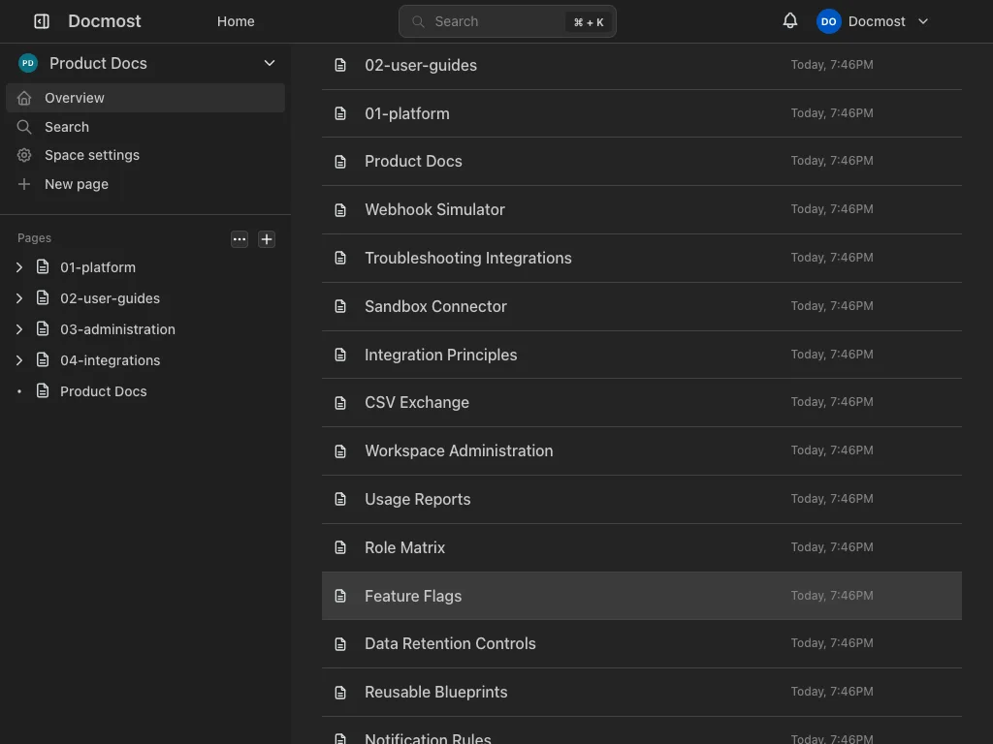Click document icon of Role Matrix row
The width and height of the screenshot is (993, 744).
click(x=340, y=548)
